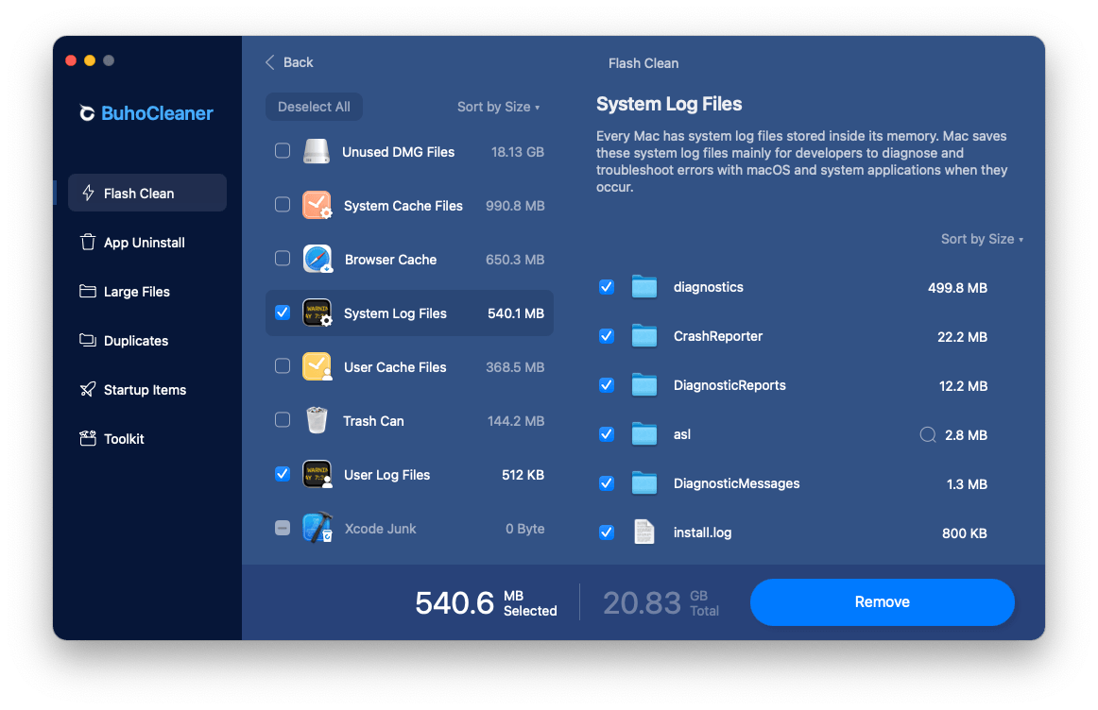
Task: Switch to Large Files section
Action: (147, 291)
